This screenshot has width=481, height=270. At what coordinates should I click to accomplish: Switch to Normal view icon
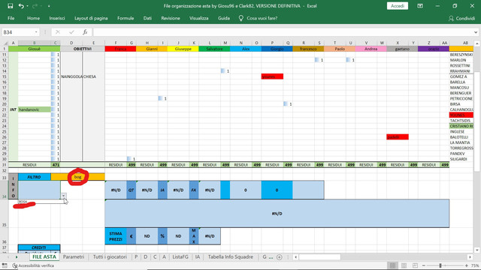click(x=392, y=265)
